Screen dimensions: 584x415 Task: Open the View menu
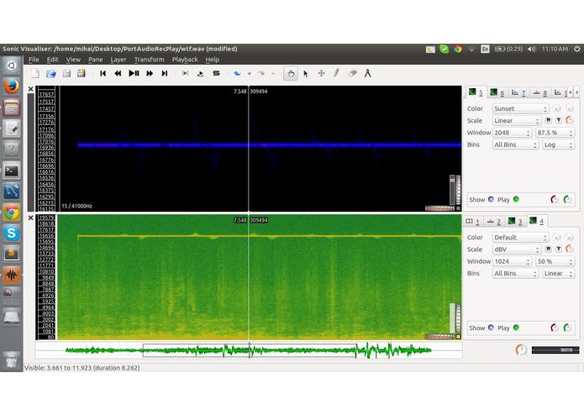[x=73, y=60]
